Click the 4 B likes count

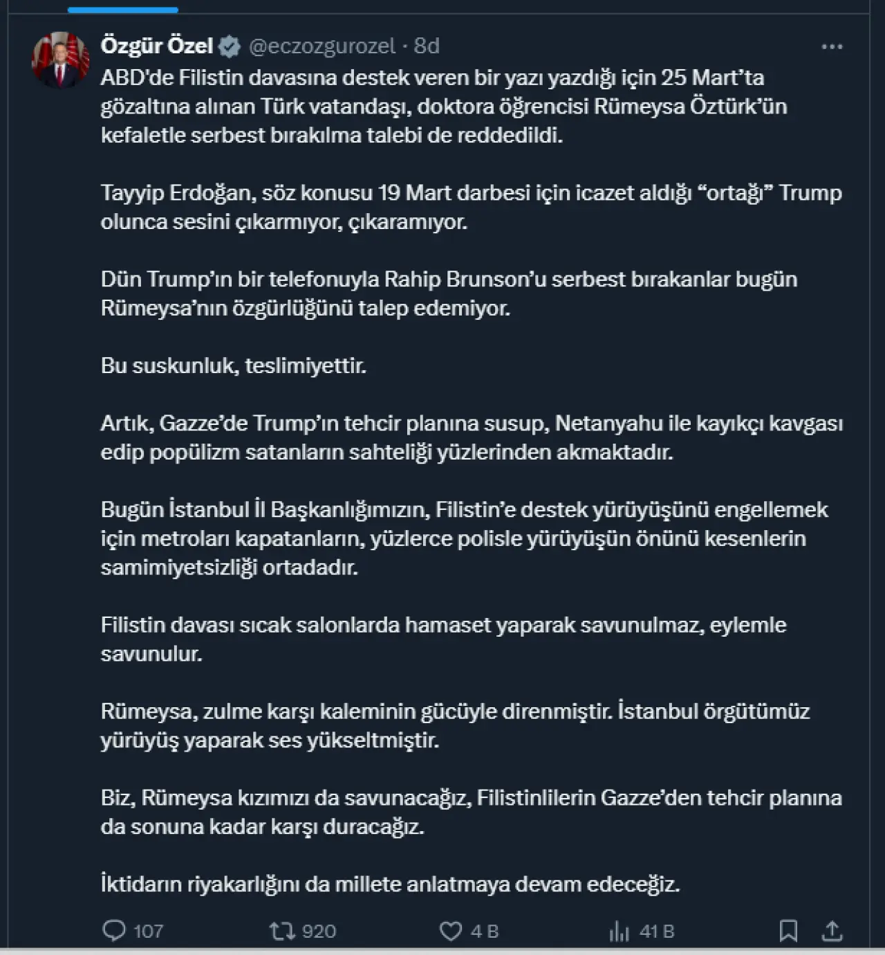pos(484,931)
